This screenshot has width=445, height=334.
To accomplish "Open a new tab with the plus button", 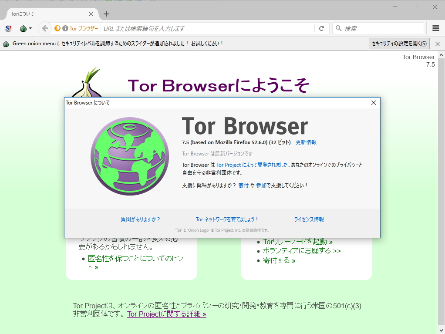I will [106, 13].
